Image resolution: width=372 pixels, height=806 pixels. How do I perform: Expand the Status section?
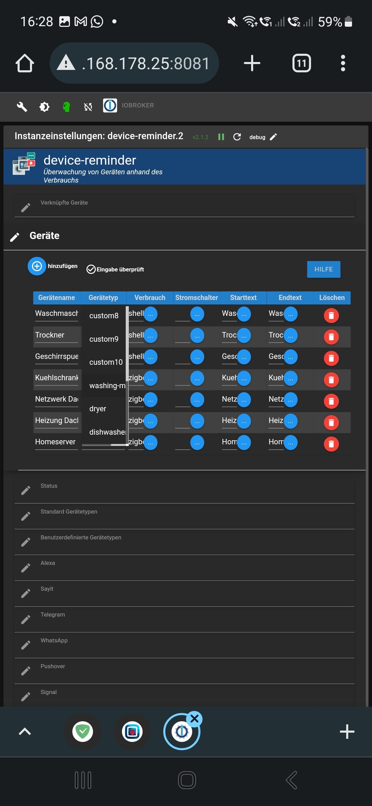pyautogui.click(x=184, y=490)
